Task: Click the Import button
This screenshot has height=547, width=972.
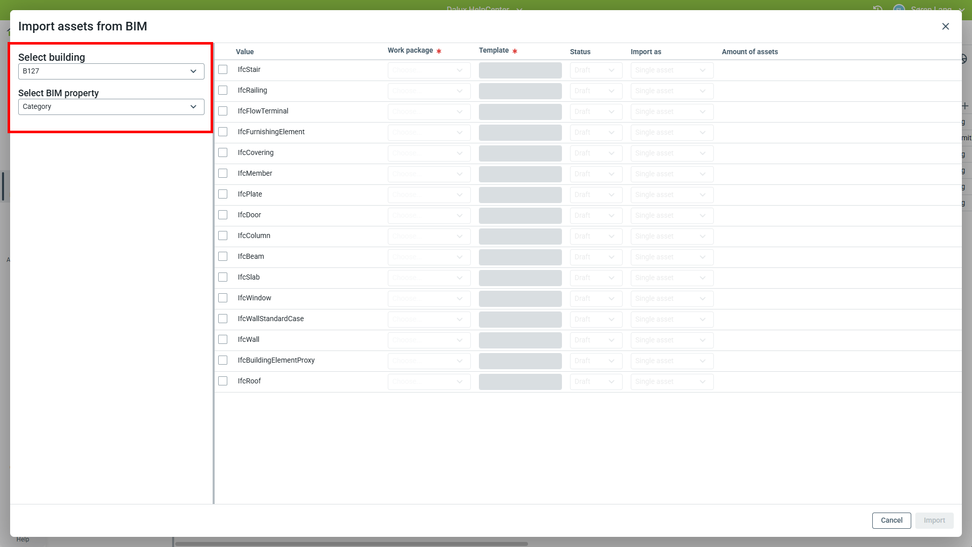Action: pos(934,520)
